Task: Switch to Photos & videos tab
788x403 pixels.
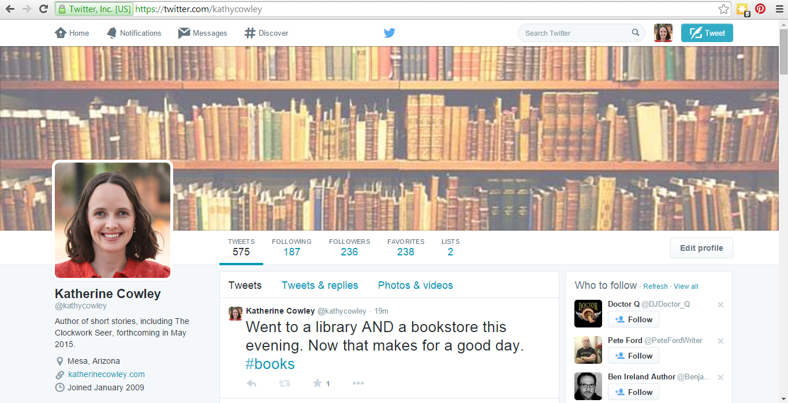Action: [416, 285]
